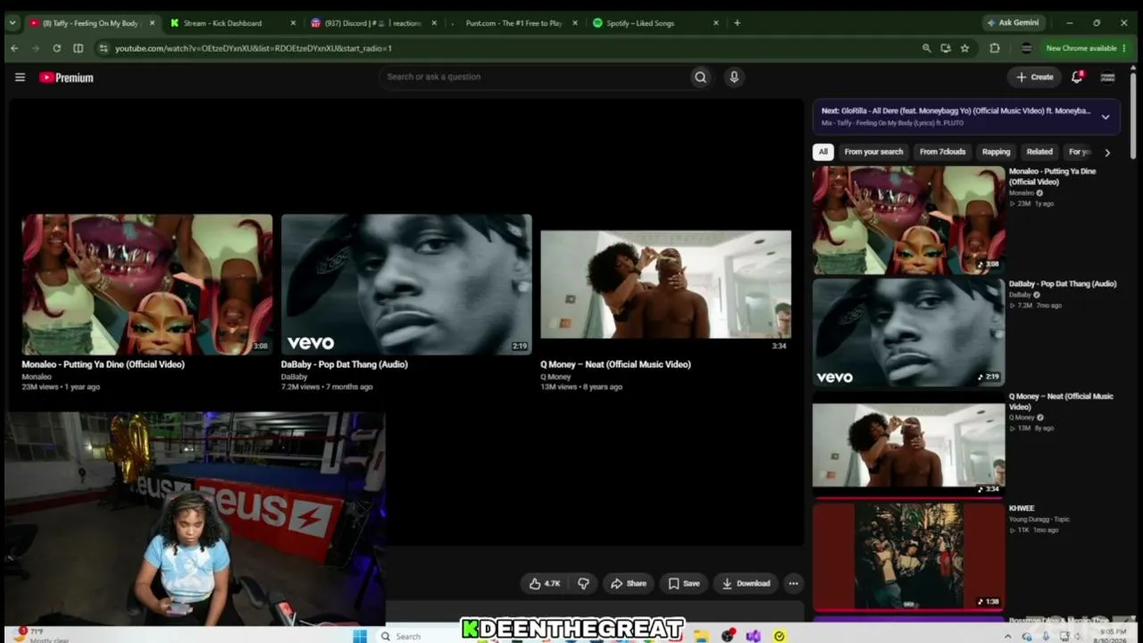
Task: Dislike the current video
Action: (583, 583)
